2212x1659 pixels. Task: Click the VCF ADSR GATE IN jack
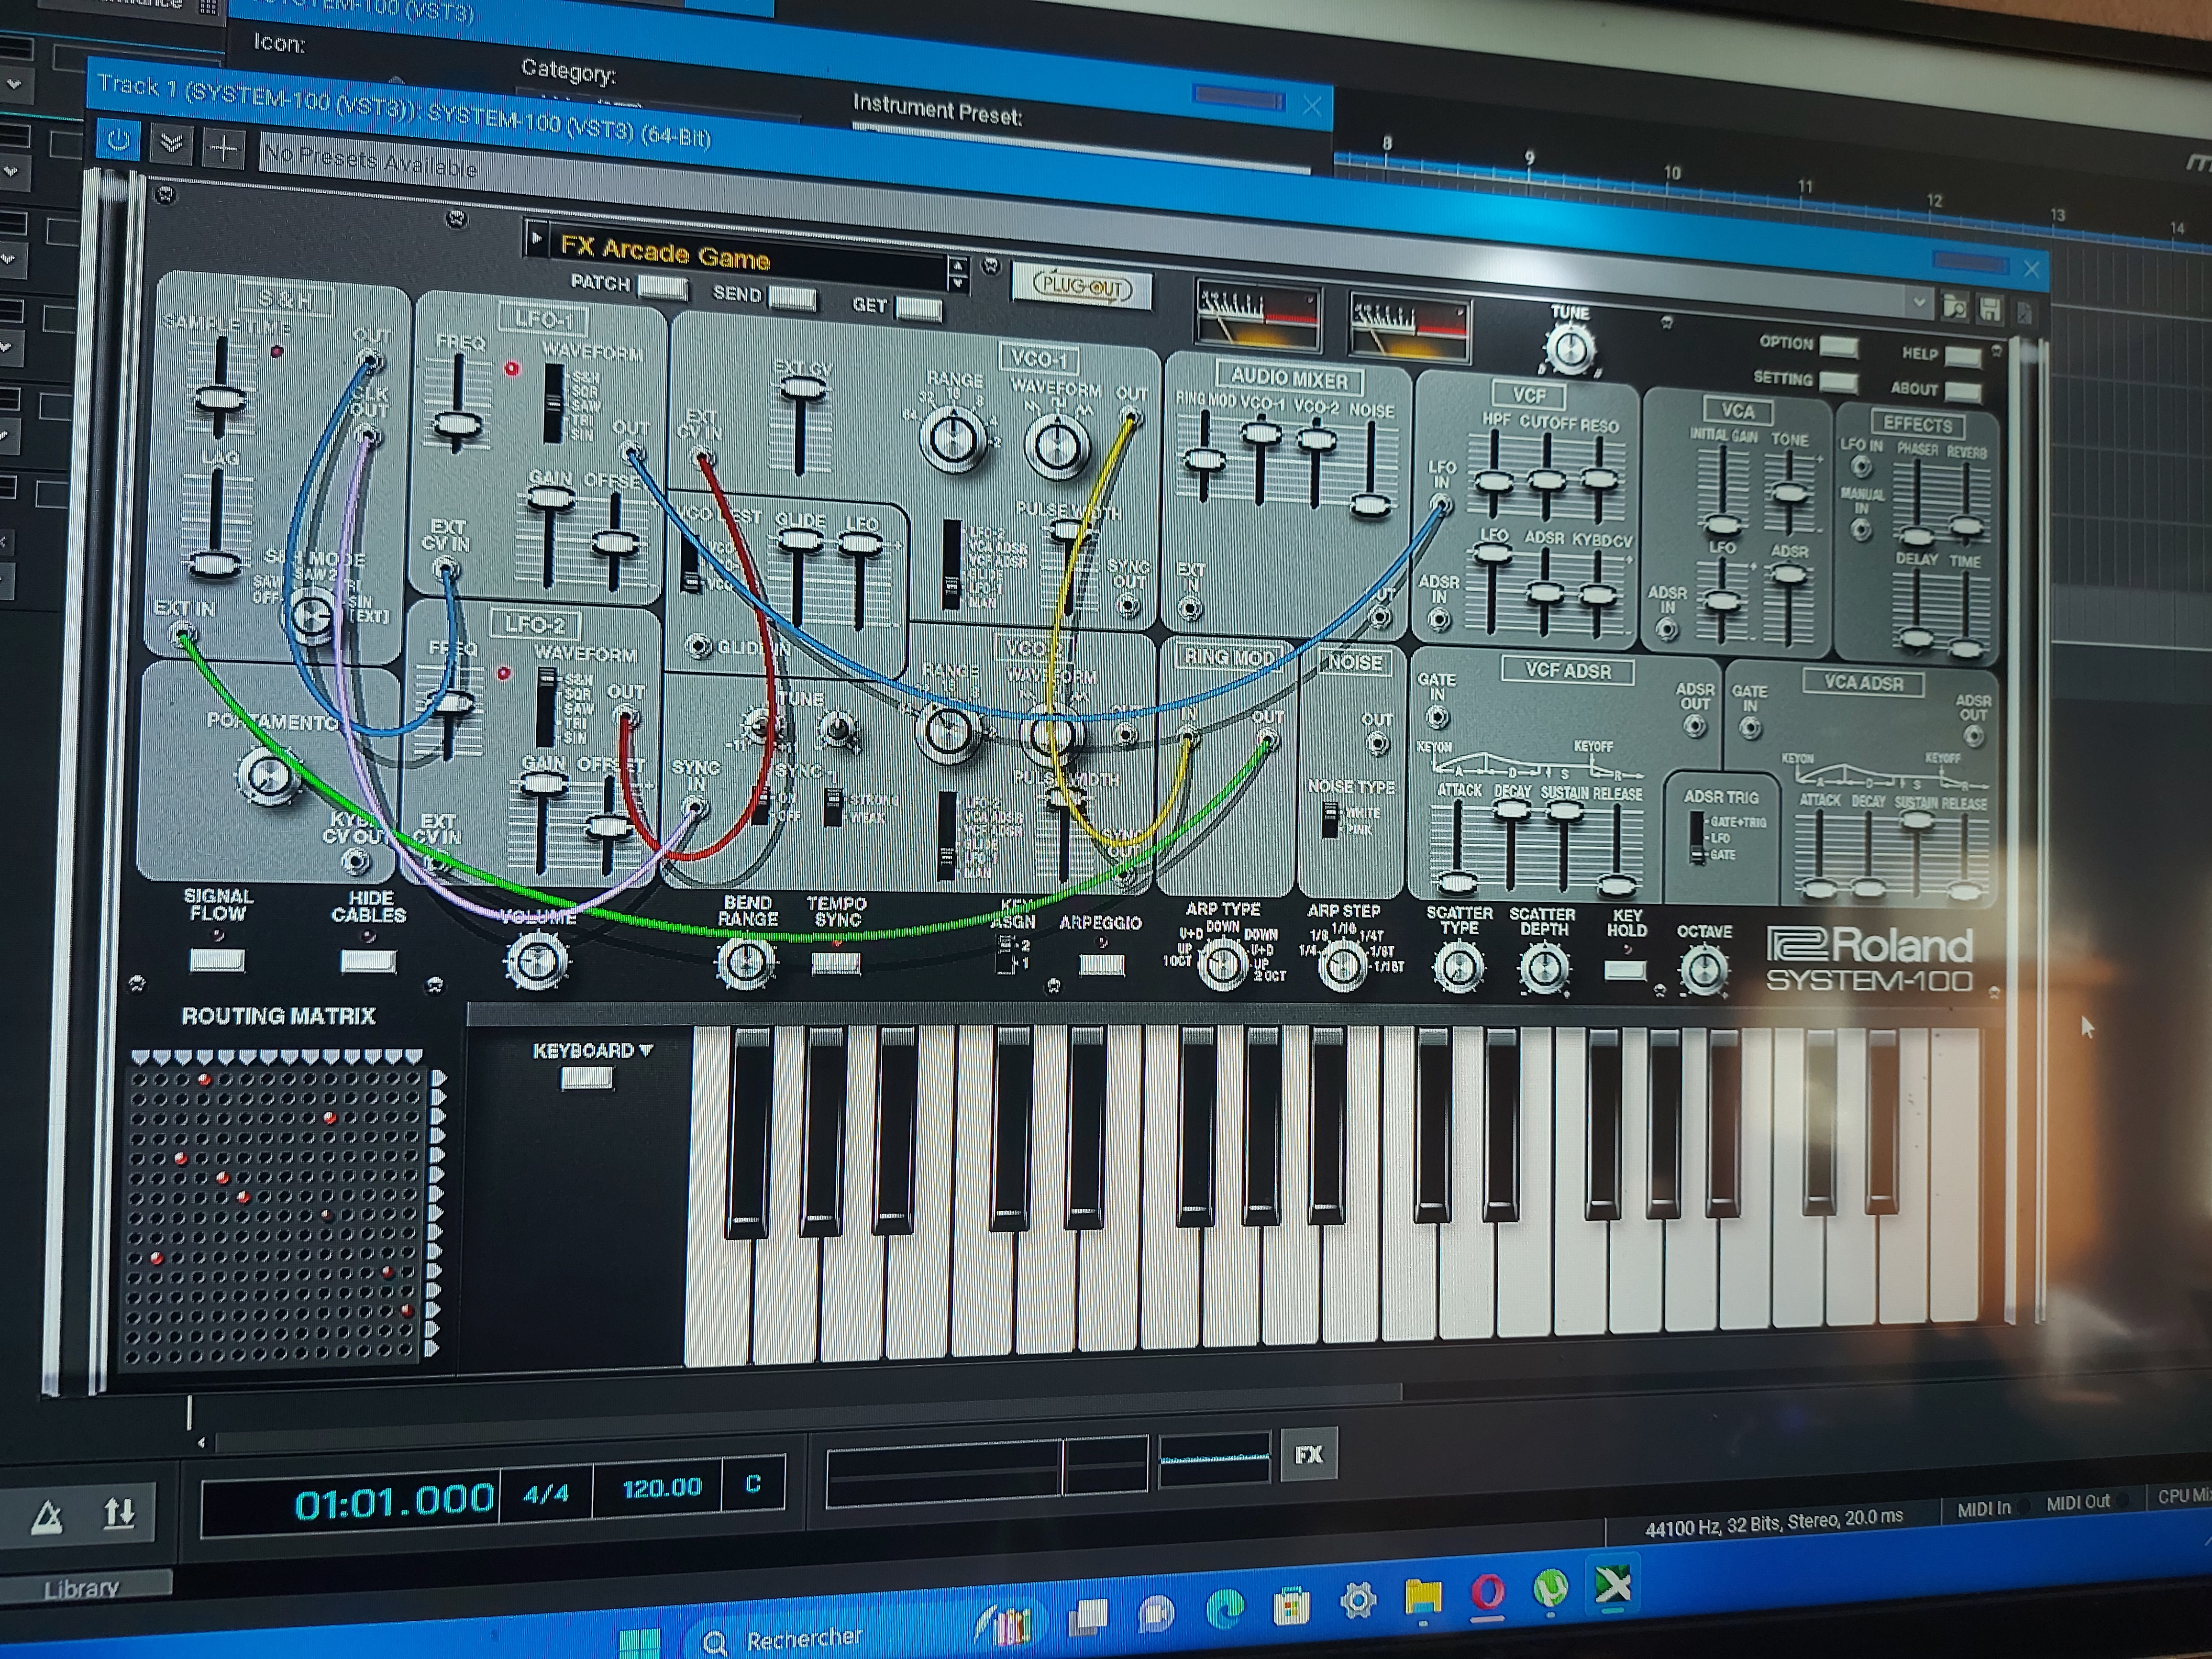pos(1437,717)
